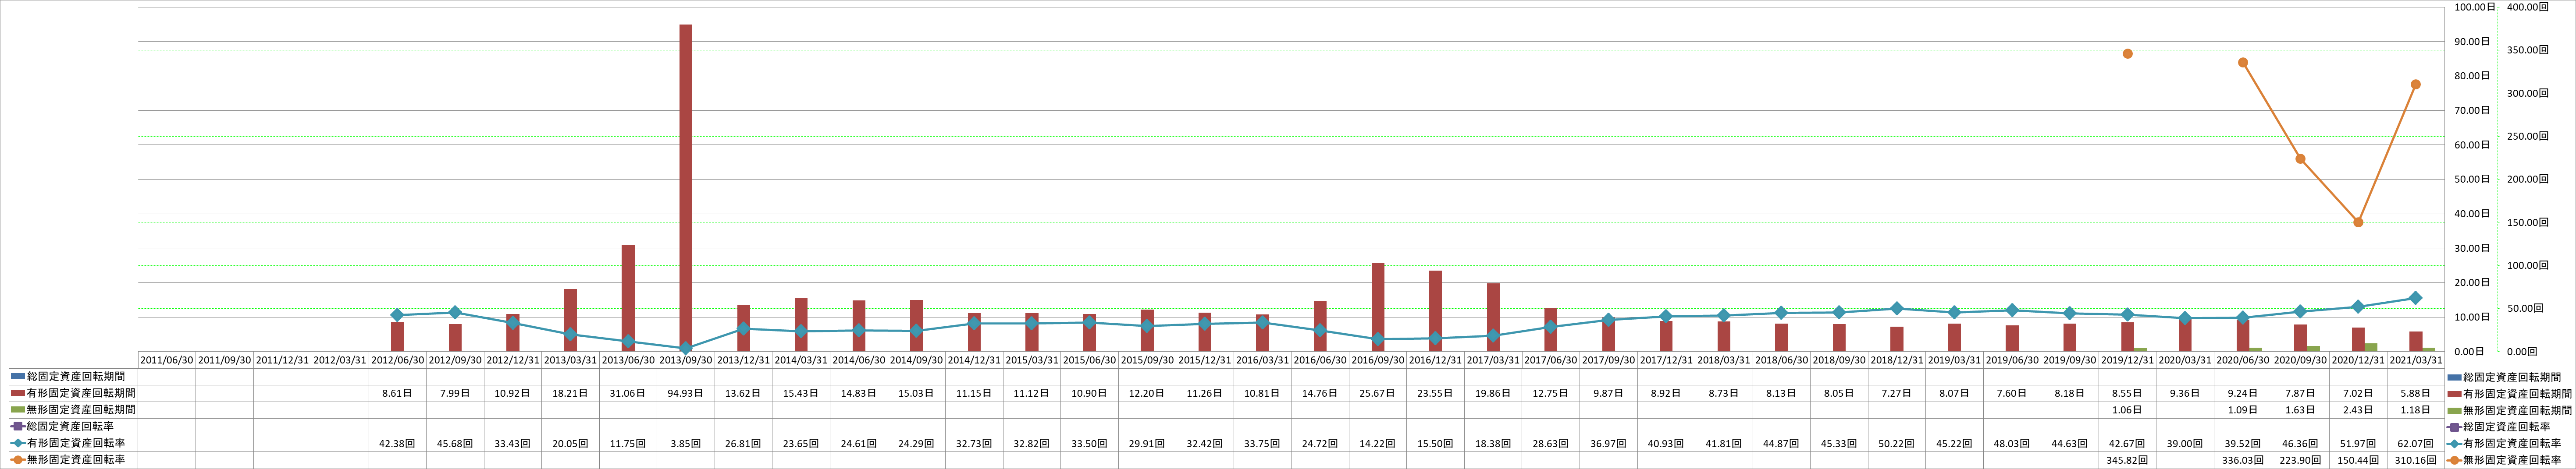Click the orange marker at 2021/03/31
The width and height of the screenshot is (2576, 469).
2416,85
